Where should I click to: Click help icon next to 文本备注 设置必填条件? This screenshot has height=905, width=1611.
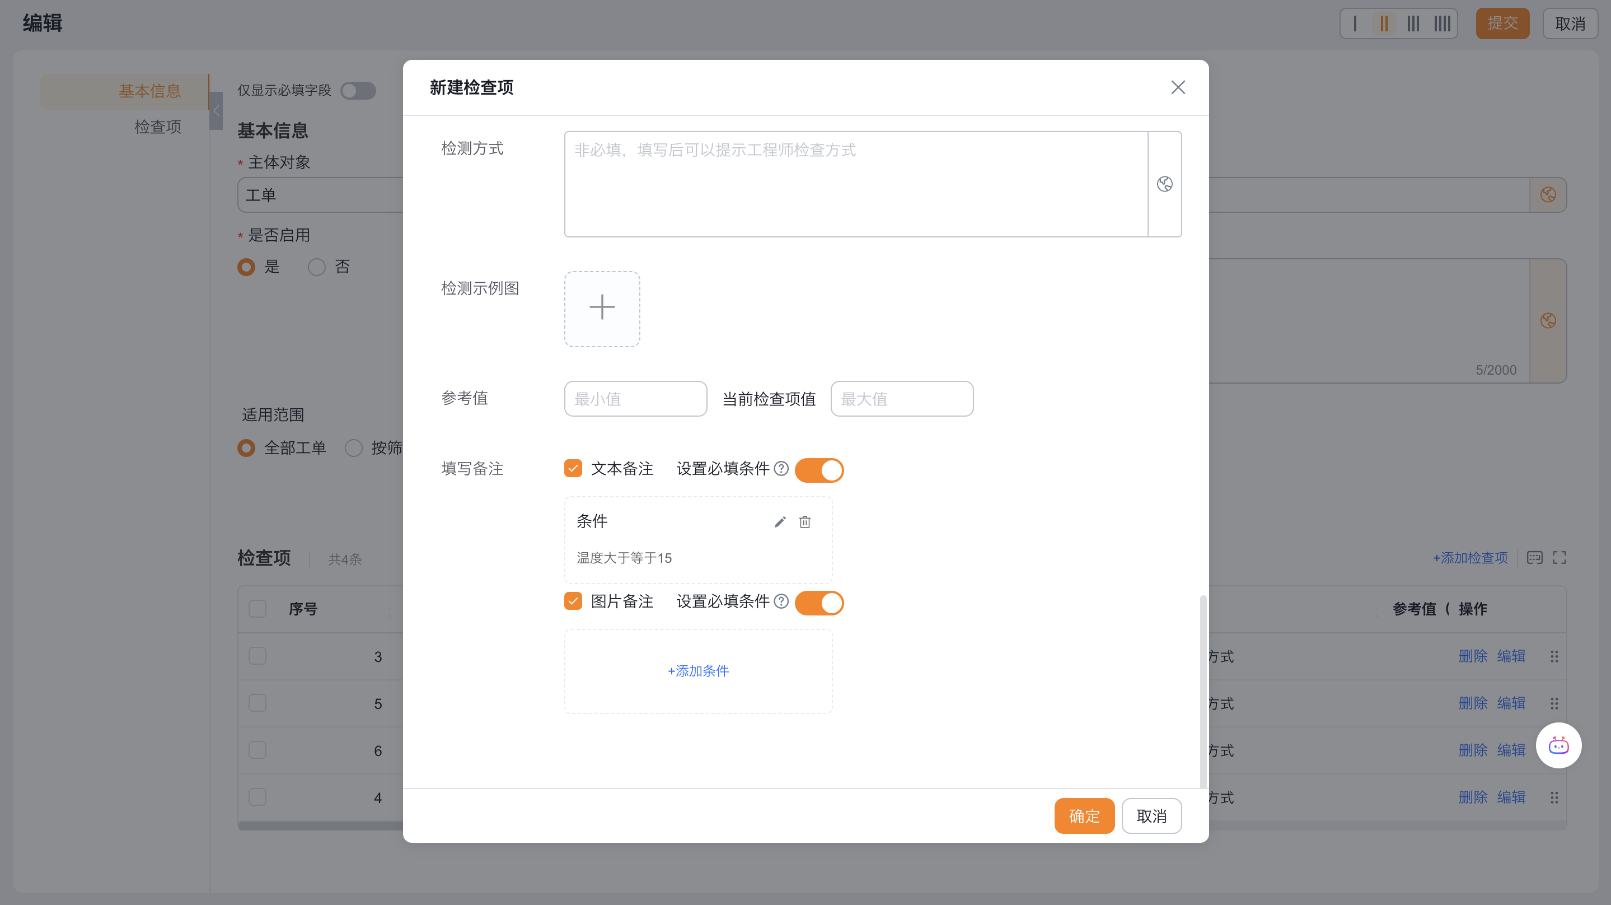781,469
